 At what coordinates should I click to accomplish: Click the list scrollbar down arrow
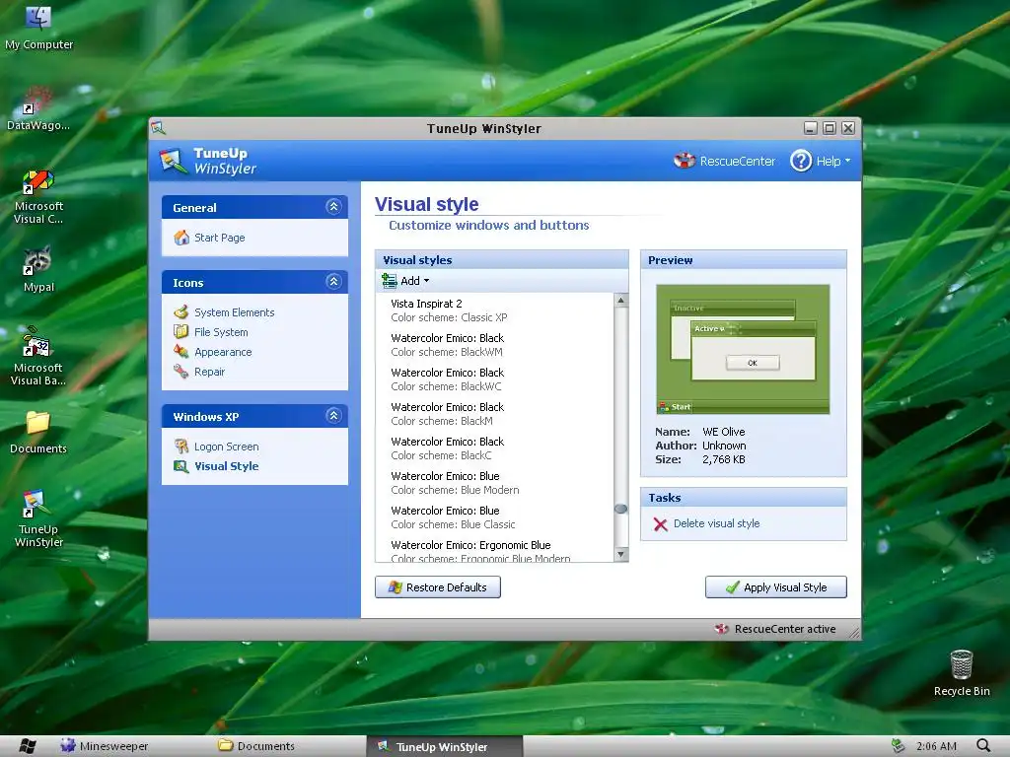pos(621,554)
